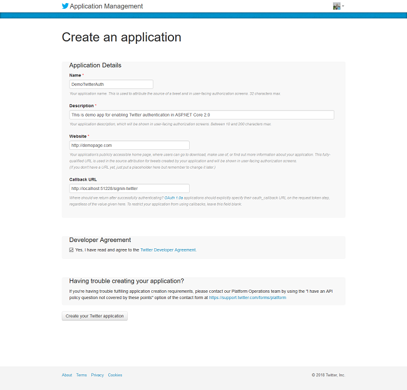407x390 pixels.
Task: Click the Name field label
Action: [75, 75]
